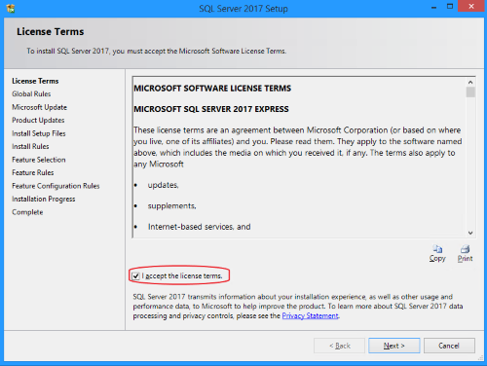
Task: Select the Install Rules step
Action: [x=30, y=146]
